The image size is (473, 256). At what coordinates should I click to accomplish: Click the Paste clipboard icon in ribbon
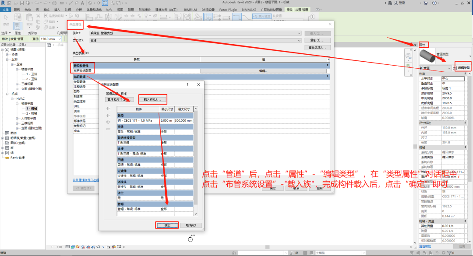[29, 18]
